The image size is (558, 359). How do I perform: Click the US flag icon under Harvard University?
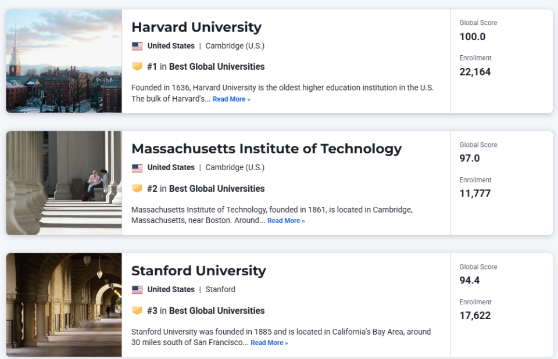point(137,46)
